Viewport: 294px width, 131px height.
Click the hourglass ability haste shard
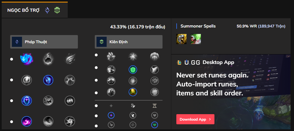(154, 106)
